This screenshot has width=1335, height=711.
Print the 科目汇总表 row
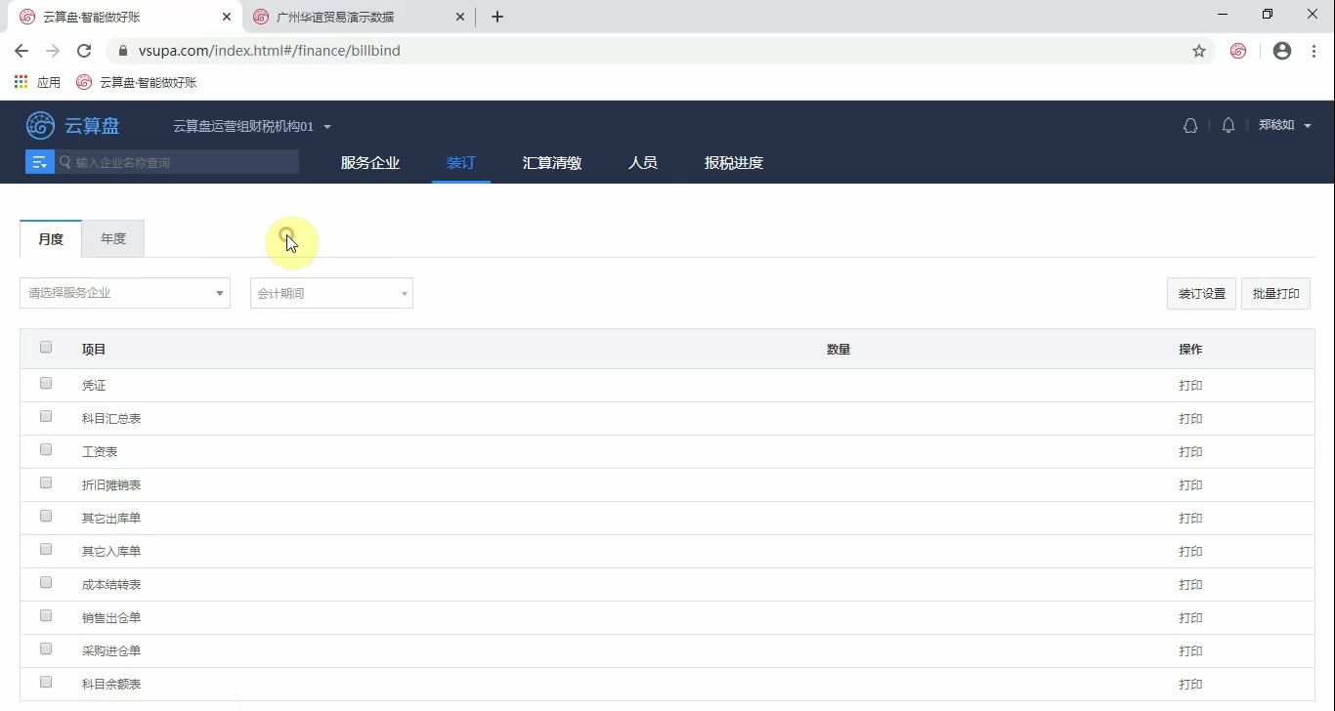[x=1190, y=419]
